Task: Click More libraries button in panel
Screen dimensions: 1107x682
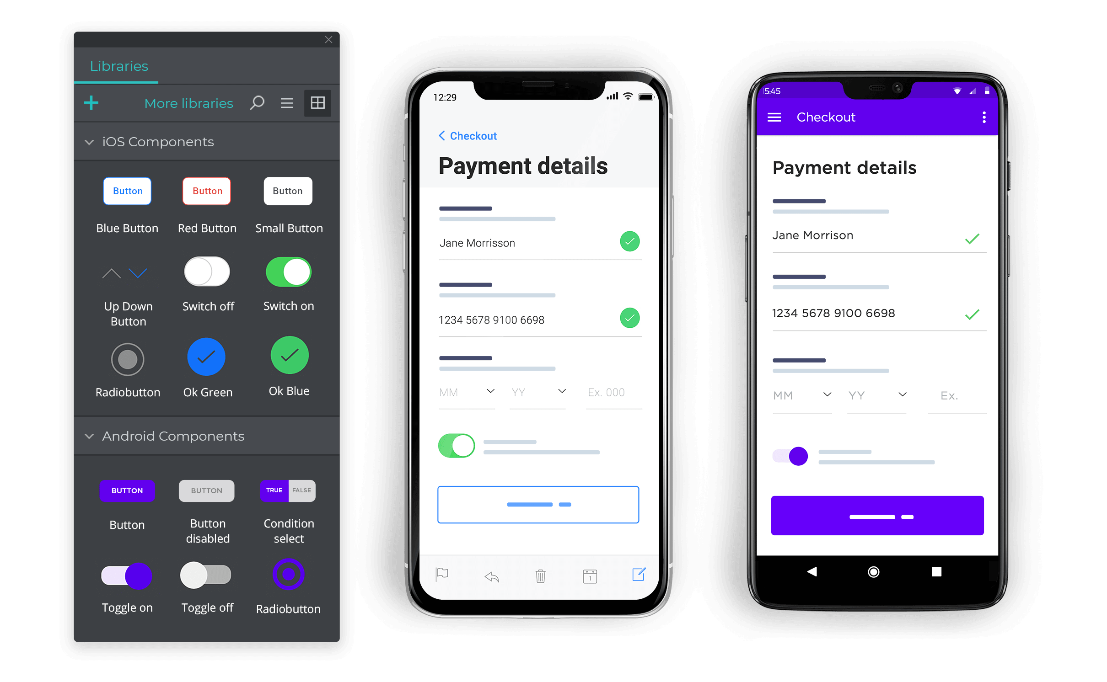Action: [188, 103]
